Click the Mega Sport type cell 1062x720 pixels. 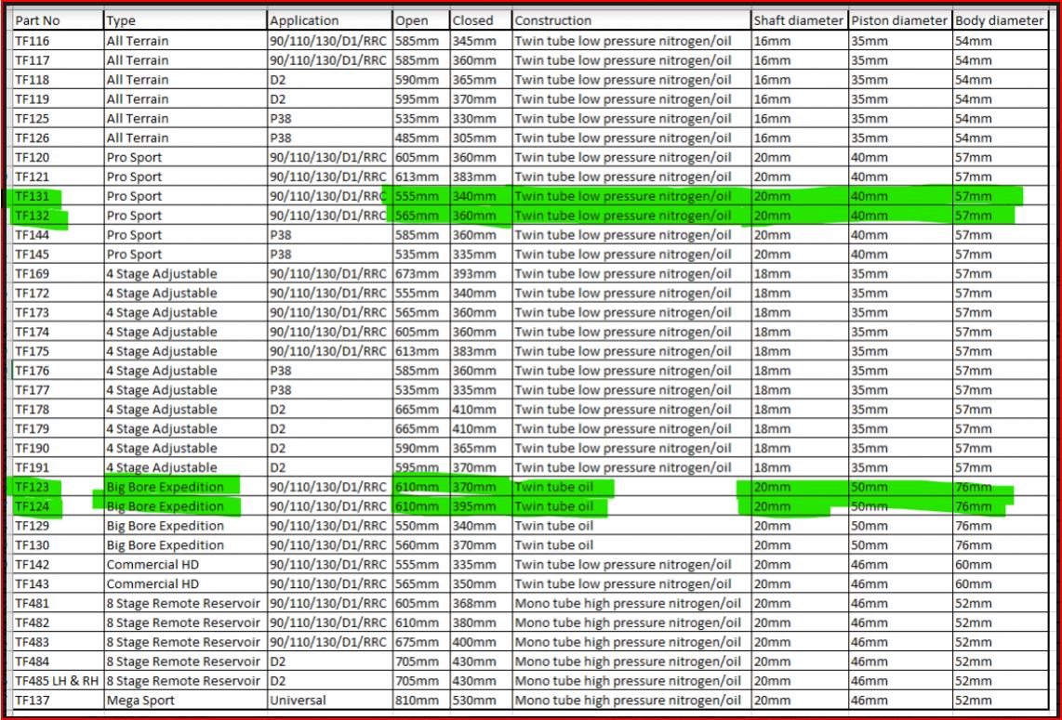click(x=139, y=700)
